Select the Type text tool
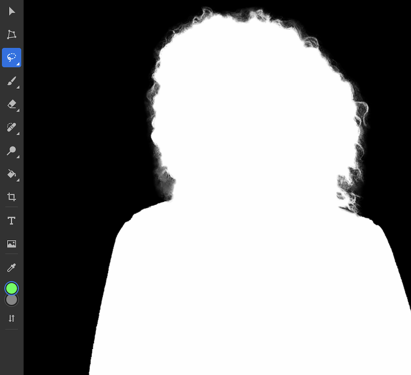The height and width of the screenshot is (375, 411). point(12,220)
